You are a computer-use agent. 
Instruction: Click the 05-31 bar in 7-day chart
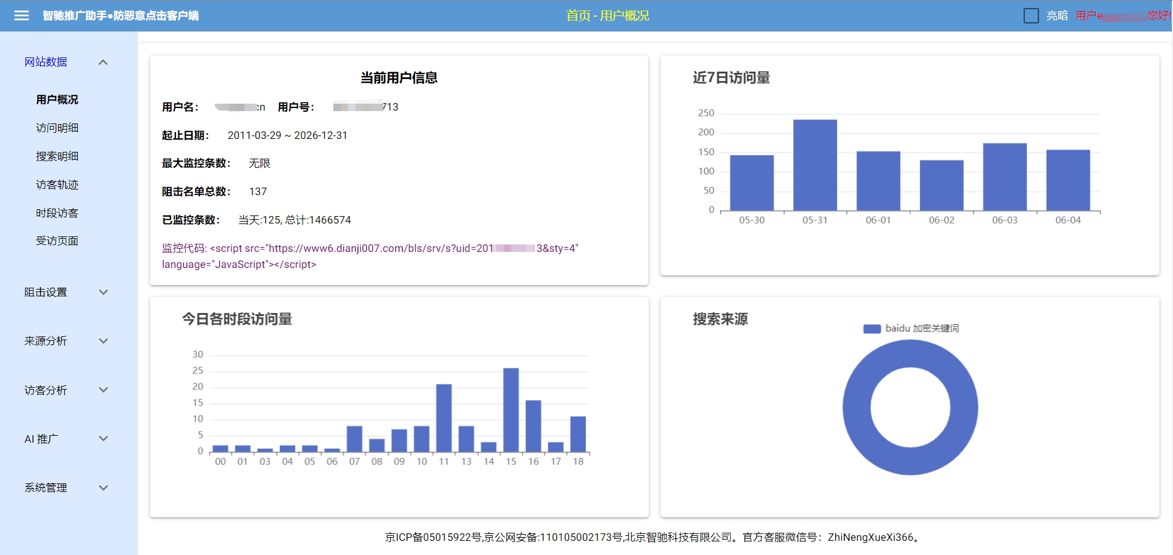click(815, 165)
